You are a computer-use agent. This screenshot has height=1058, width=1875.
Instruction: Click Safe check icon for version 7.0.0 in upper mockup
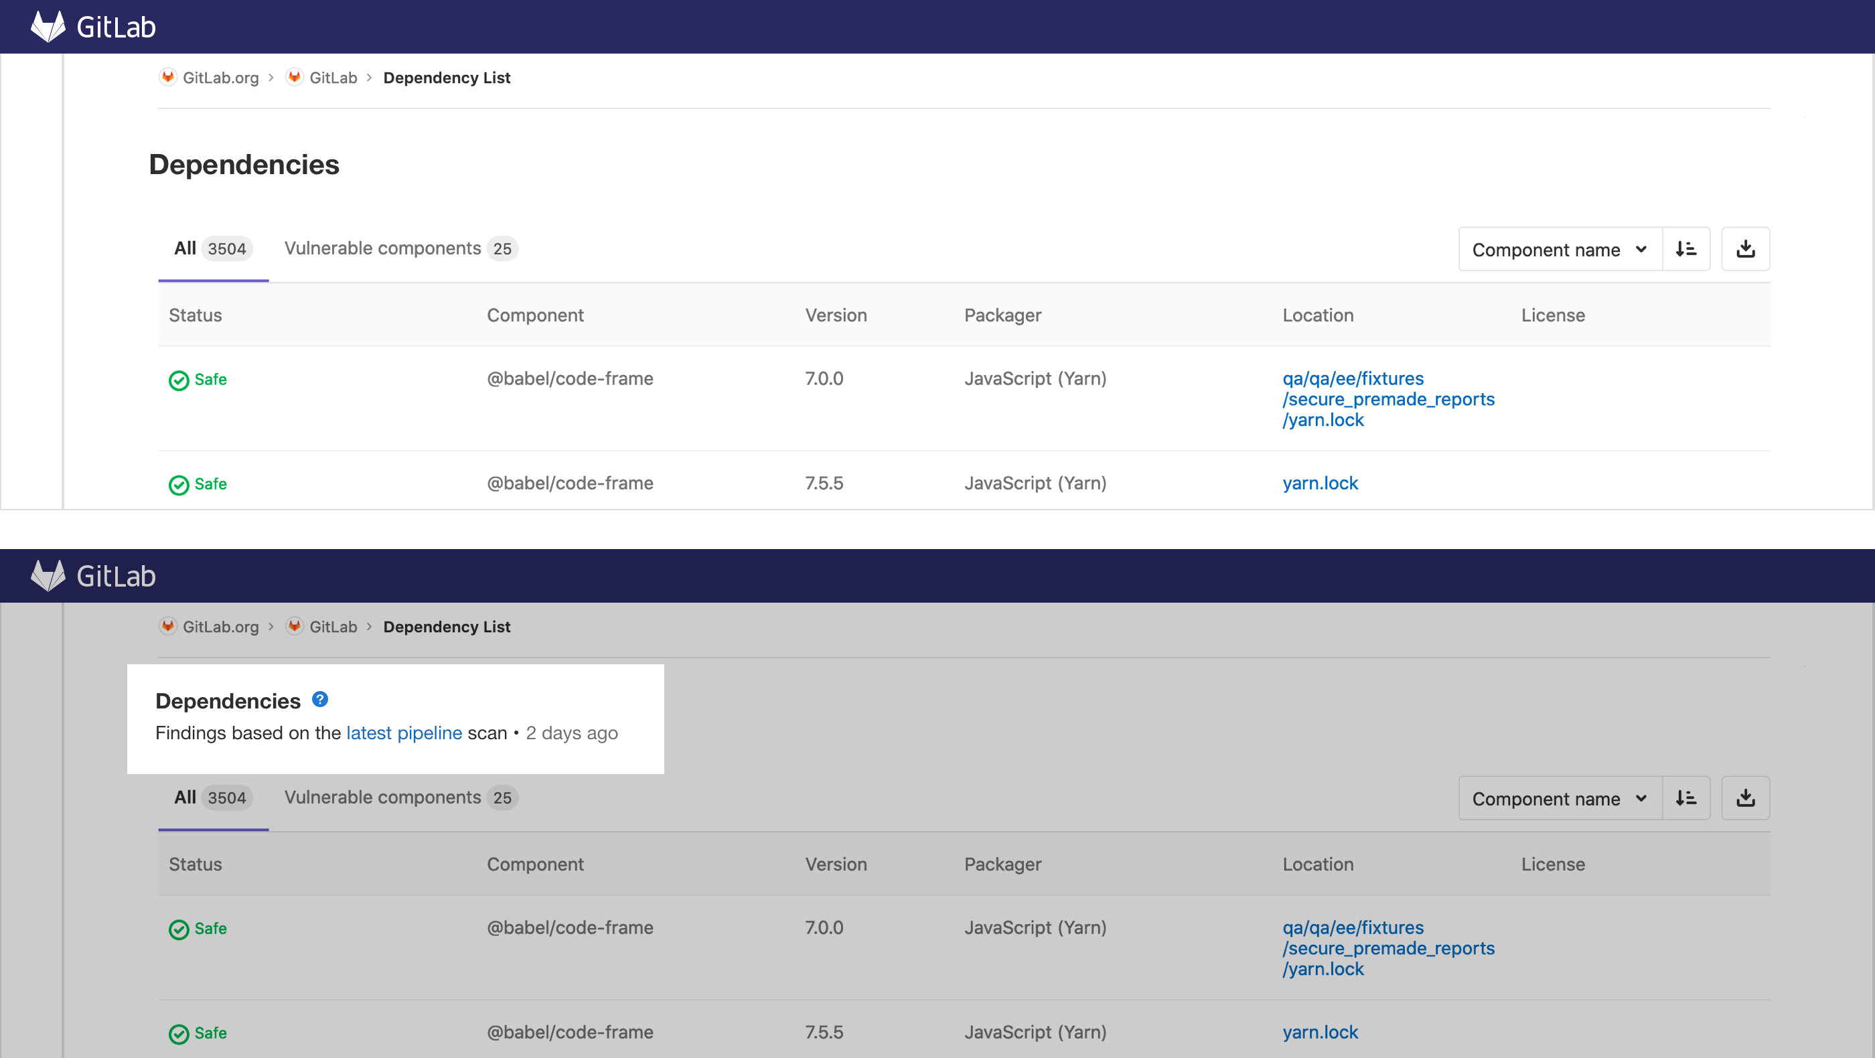click(179, 380)
